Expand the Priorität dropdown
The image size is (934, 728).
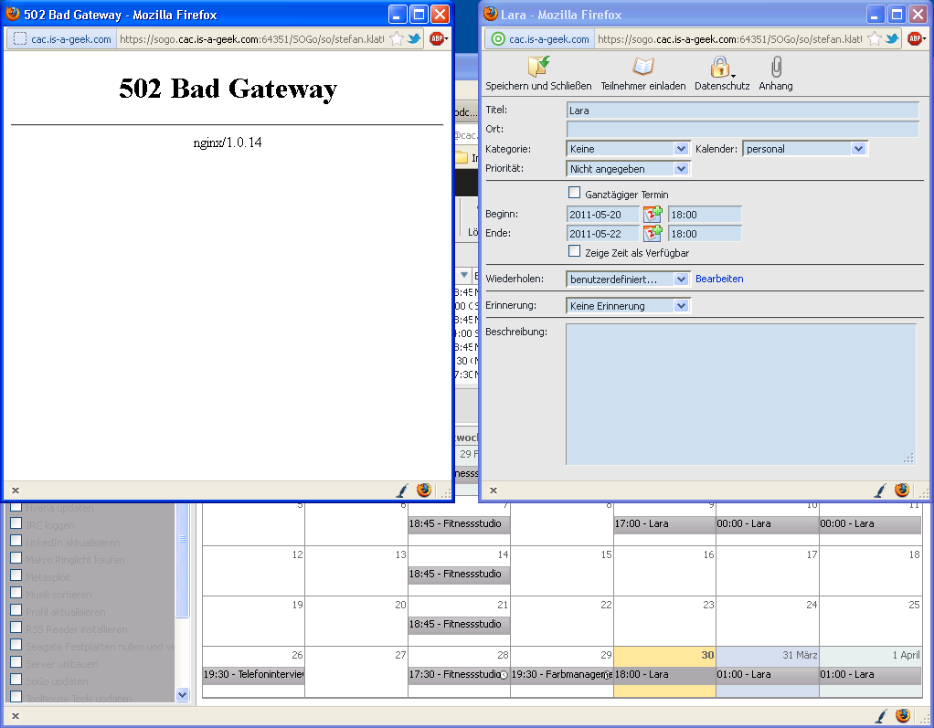[x=681, y=169]
